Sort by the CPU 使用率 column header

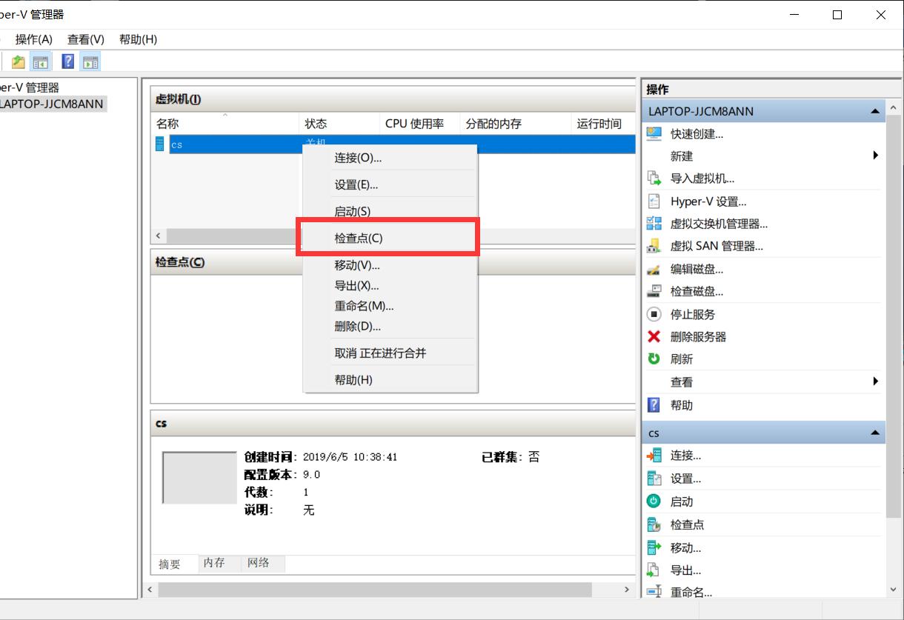(420, 124)
